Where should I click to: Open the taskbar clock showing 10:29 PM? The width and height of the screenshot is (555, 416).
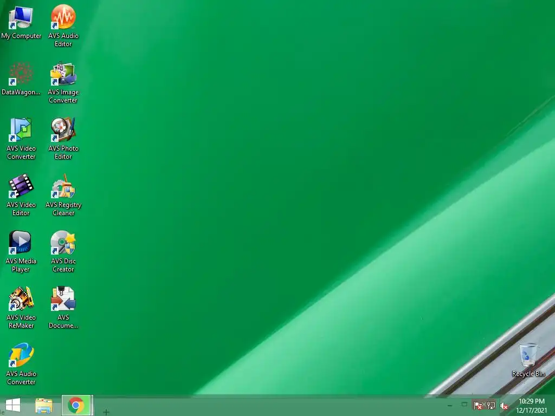click(x=531, y=406)
